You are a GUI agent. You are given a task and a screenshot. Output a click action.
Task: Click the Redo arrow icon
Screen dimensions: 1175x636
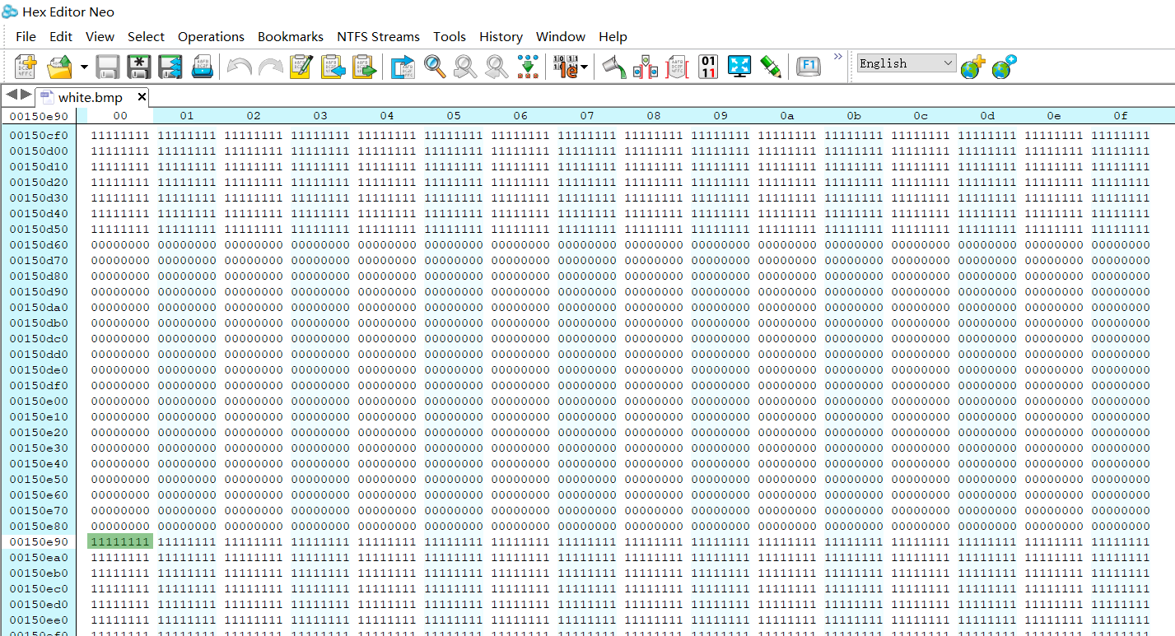click(x=270, y=66)
